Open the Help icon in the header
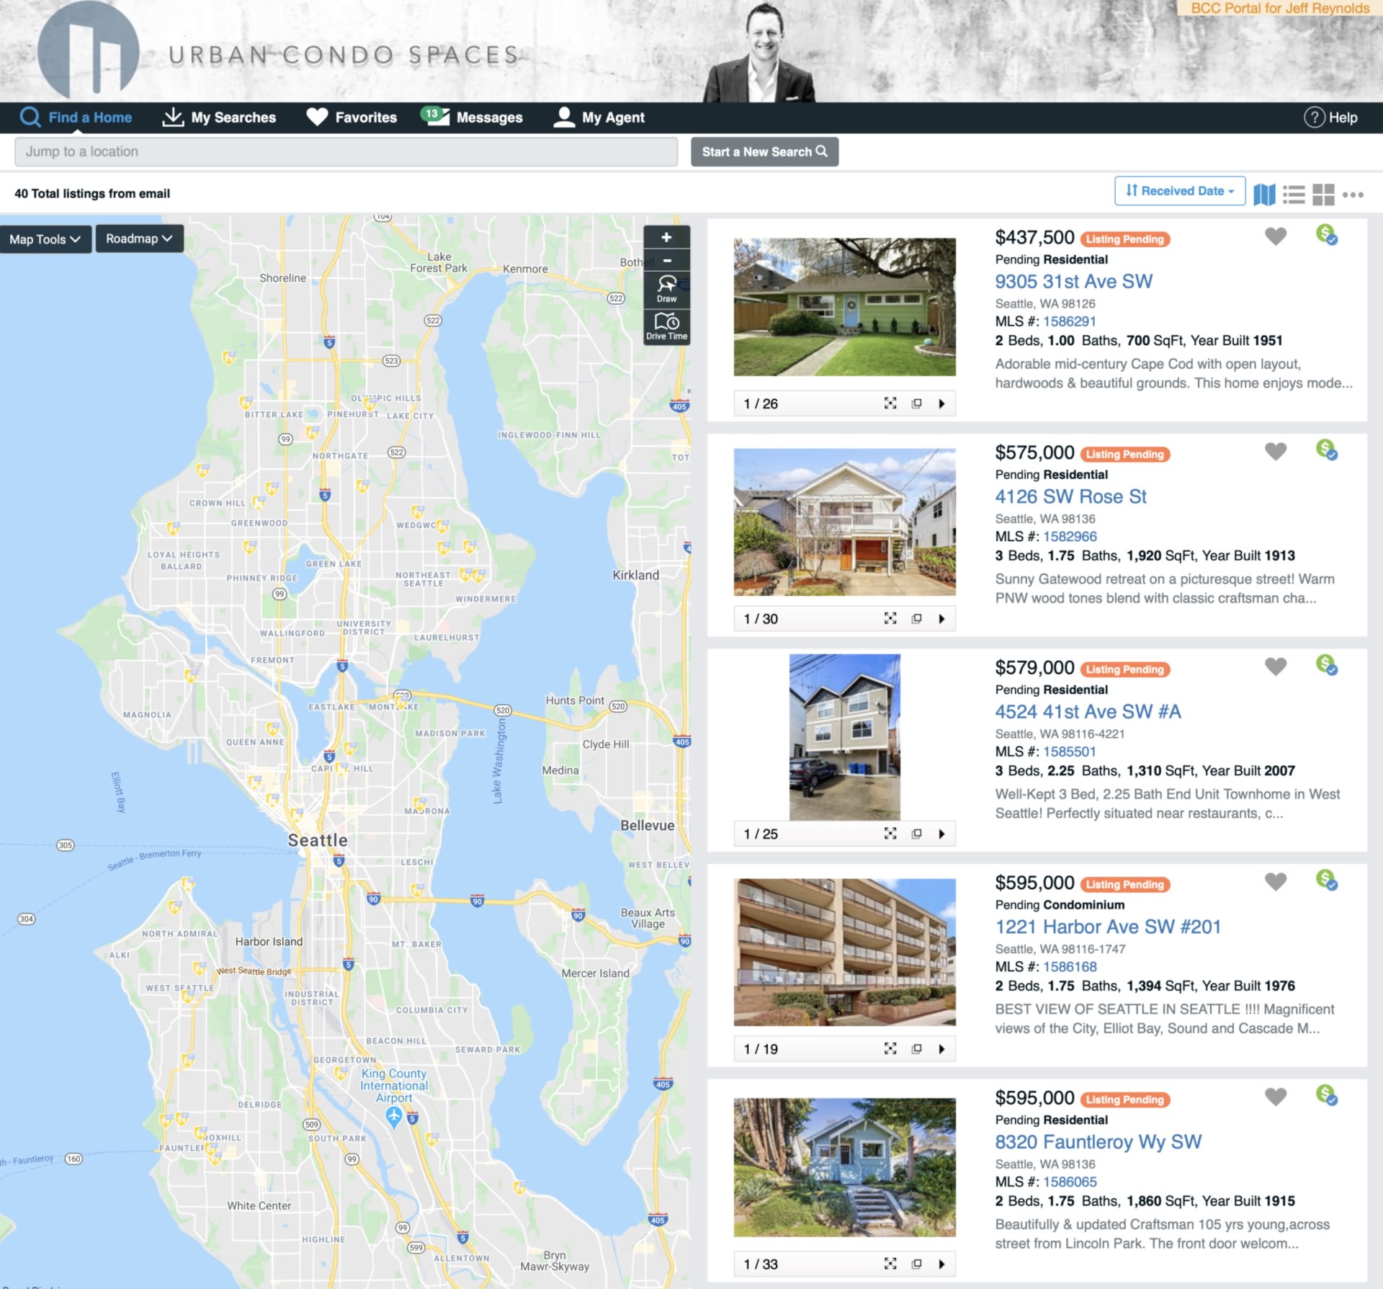This screenshot has width=1383, height=1289. tap(1314, 117)
